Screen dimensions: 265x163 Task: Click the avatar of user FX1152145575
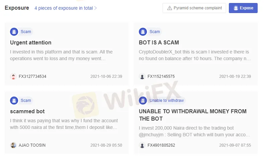click(142, 76)
